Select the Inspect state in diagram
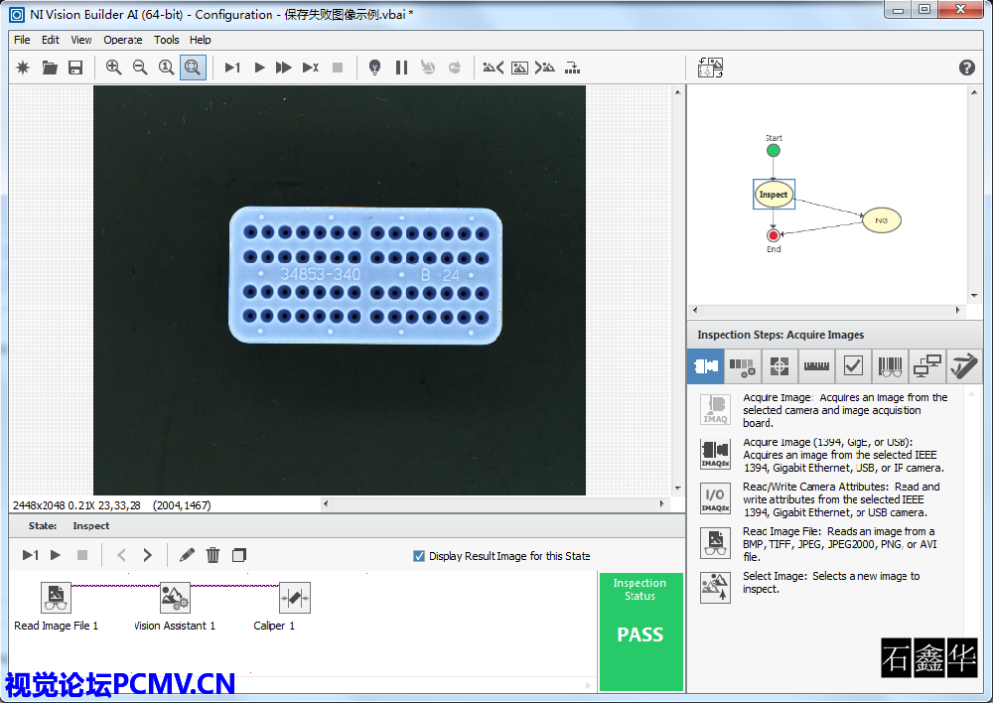 (x=774, y=195)
